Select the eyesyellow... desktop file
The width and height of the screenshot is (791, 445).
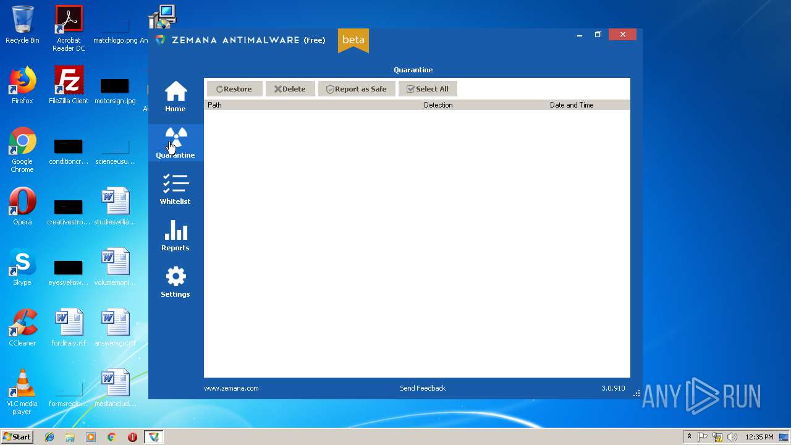69,273
